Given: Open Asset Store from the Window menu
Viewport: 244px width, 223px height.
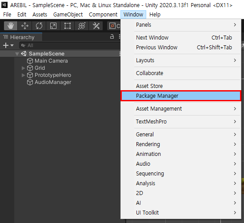Looking at the screenshot, I should click(x=181, y=86).
